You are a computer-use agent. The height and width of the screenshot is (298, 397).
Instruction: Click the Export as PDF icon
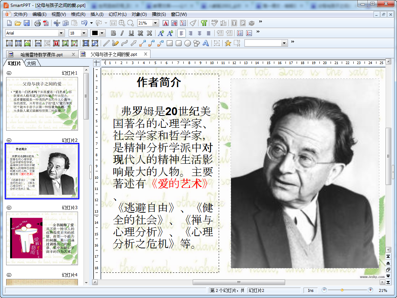tap(45, 23)
